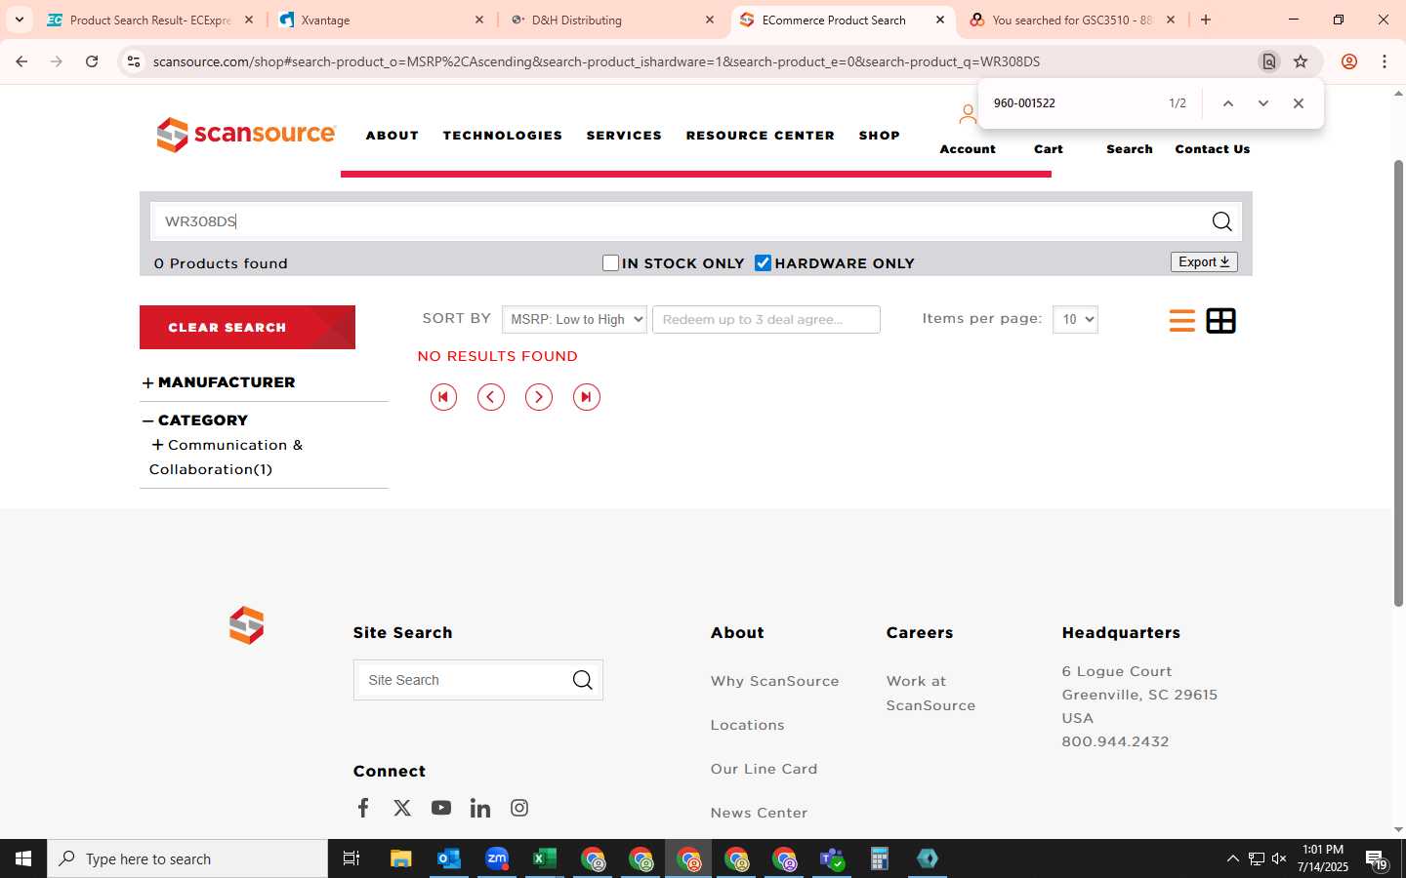Open the Services menu

pos(624,136)
